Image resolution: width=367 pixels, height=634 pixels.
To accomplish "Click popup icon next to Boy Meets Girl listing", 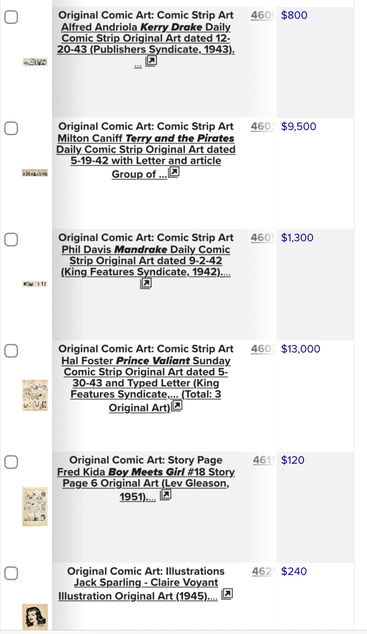I will click(x=166, y=494).
